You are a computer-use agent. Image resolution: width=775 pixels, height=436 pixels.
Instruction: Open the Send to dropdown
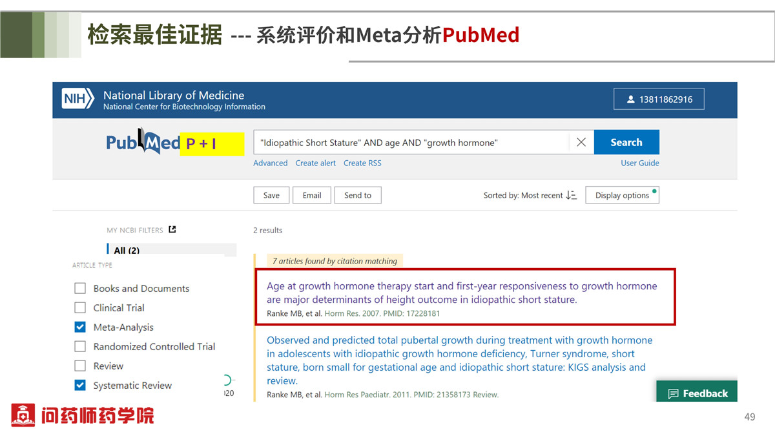tap(358, 195)
